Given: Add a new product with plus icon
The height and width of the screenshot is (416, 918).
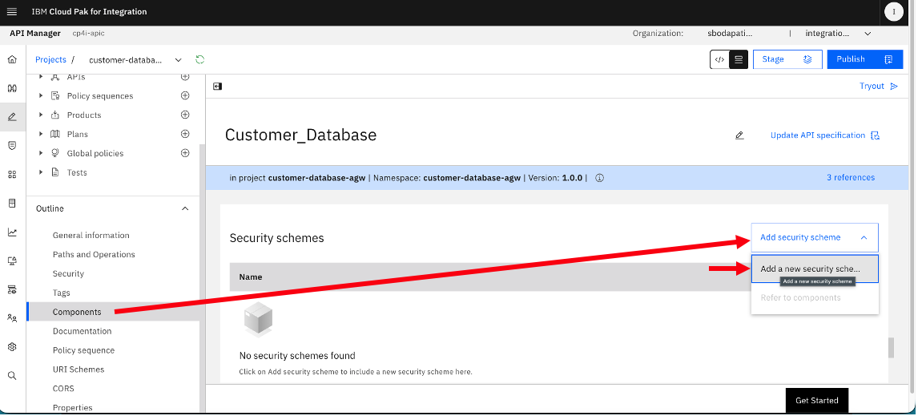Looking at the screenshot, I should point(185,115).
